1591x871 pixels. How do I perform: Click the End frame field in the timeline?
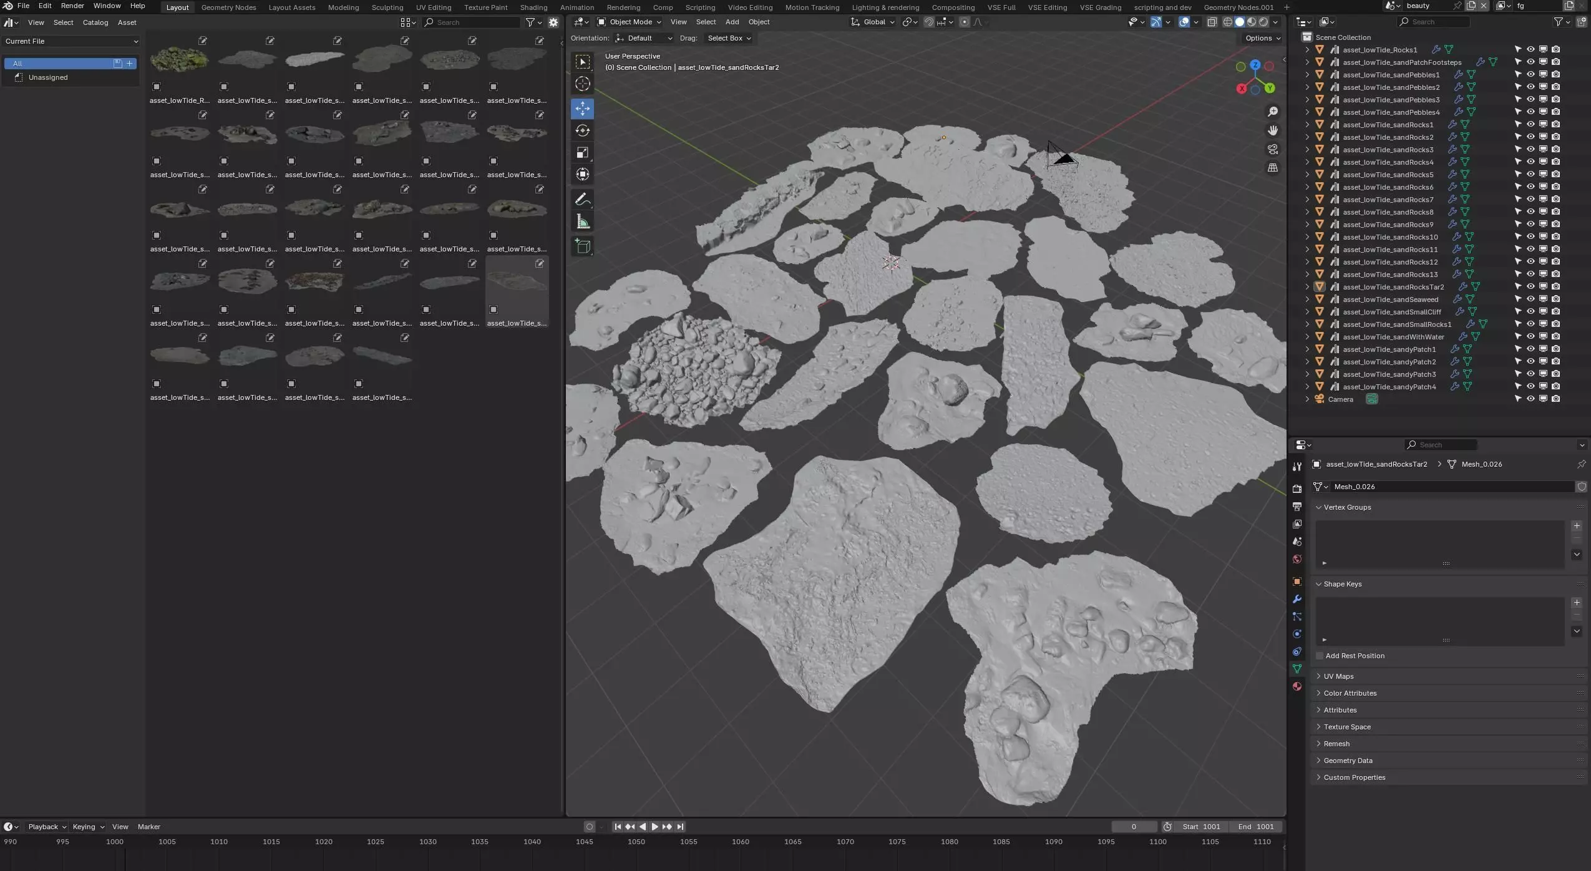1256,827
